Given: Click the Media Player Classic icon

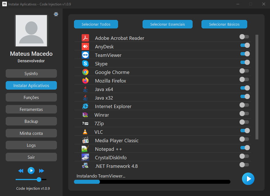Looking at the screenshot, I should point(85,140).
